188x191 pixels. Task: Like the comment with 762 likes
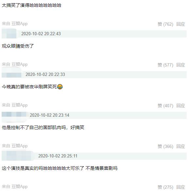tap(165, 24)
